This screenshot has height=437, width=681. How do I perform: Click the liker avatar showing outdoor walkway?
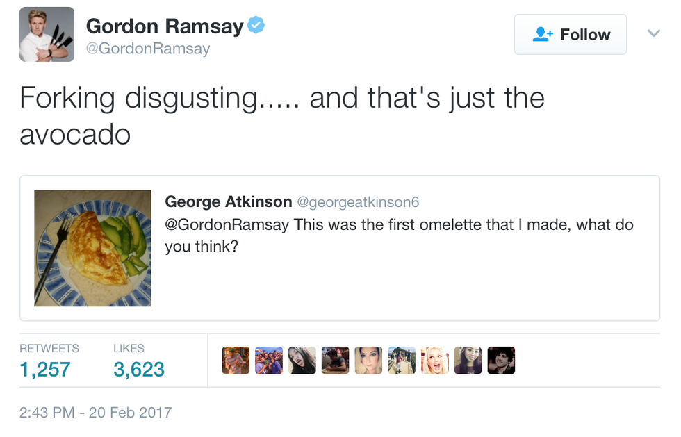coord(402,361)
